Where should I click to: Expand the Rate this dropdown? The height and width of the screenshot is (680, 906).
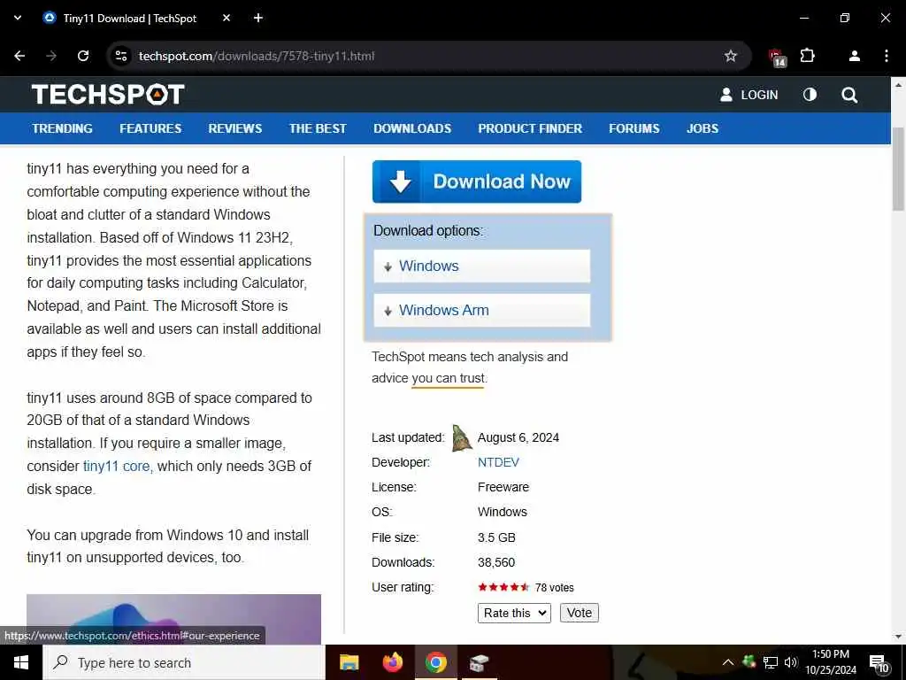click(514, 613)
